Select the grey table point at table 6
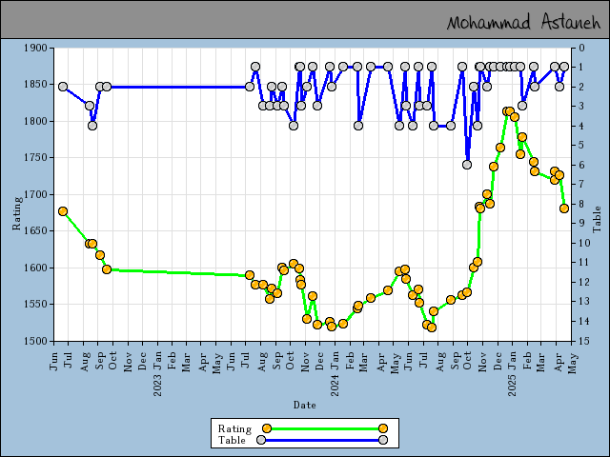 pos(467,165)
